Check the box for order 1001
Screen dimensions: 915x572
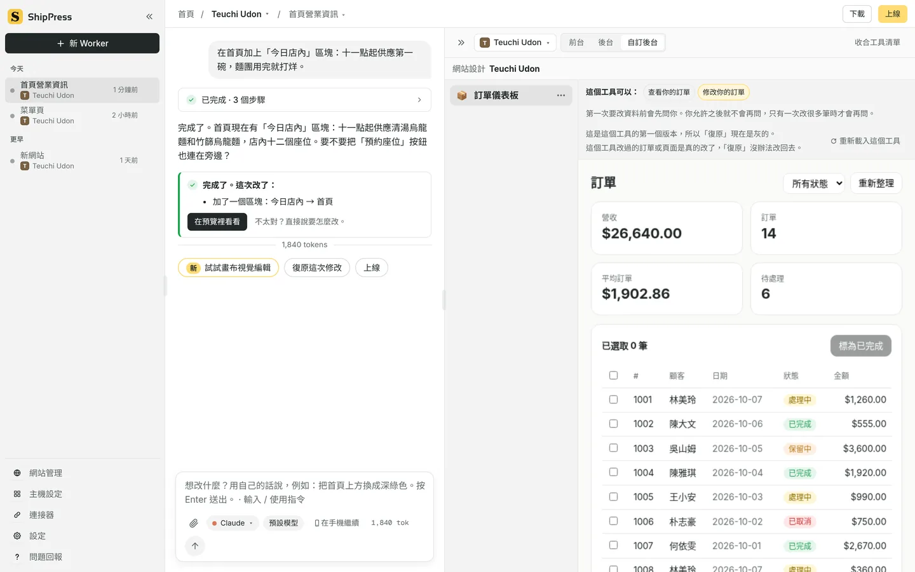pos(613,400)
